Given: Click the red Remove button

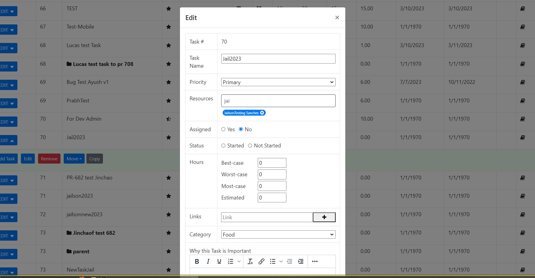Looking at the screenshot, I should coord(49,159).
